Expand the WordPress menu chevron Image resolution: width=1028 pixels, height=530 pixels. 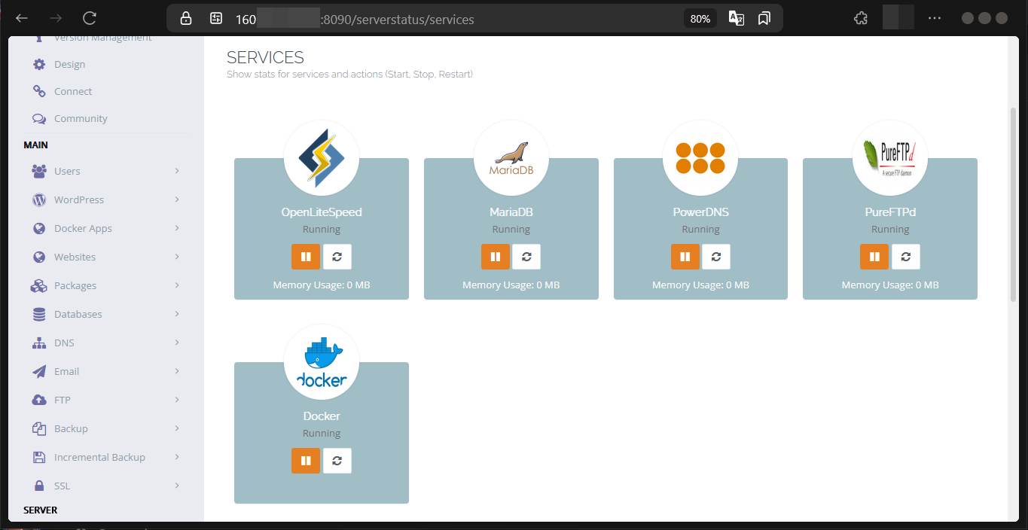click(177, 200)
